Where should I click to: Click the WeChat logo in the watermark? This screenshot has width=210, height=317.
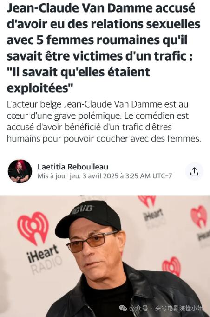(x=123, y=308)
